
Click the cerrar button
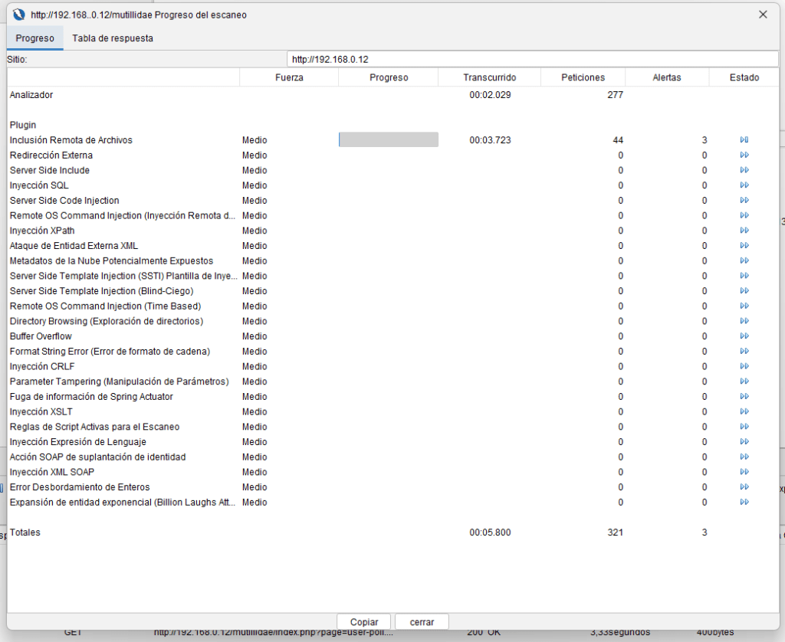(x=422, y=622)
